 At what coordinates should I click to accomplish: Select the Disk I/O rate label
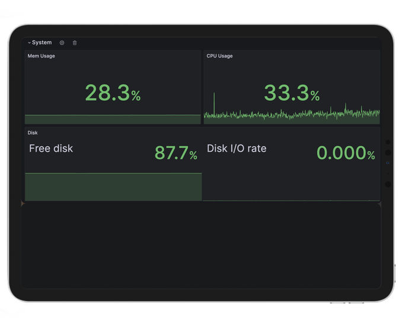pos(237,148)
